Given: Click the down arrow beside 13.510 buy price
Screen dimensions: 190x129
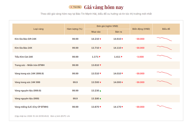Looking at the screenshot, I should click(100, 74).
